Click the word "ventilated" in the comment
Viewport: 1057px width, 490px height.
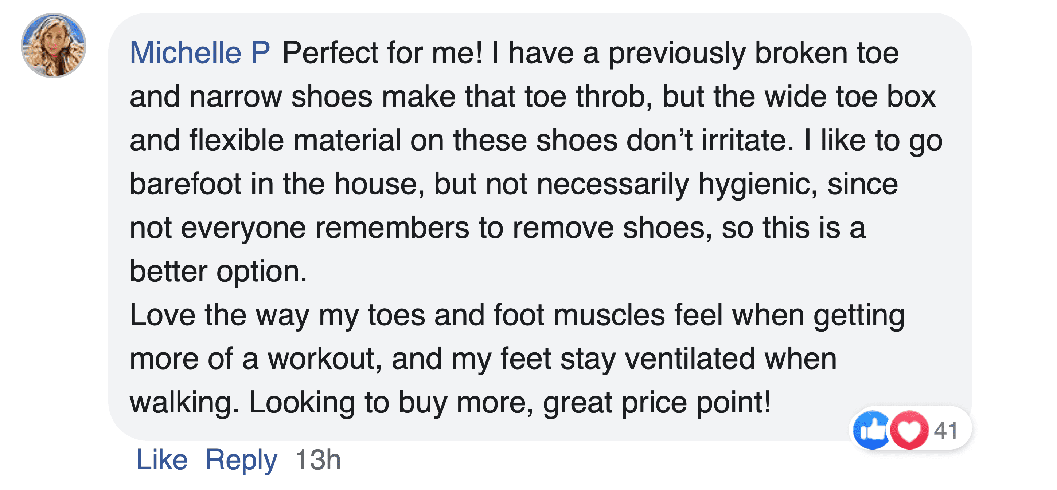(x=690, y=359)
